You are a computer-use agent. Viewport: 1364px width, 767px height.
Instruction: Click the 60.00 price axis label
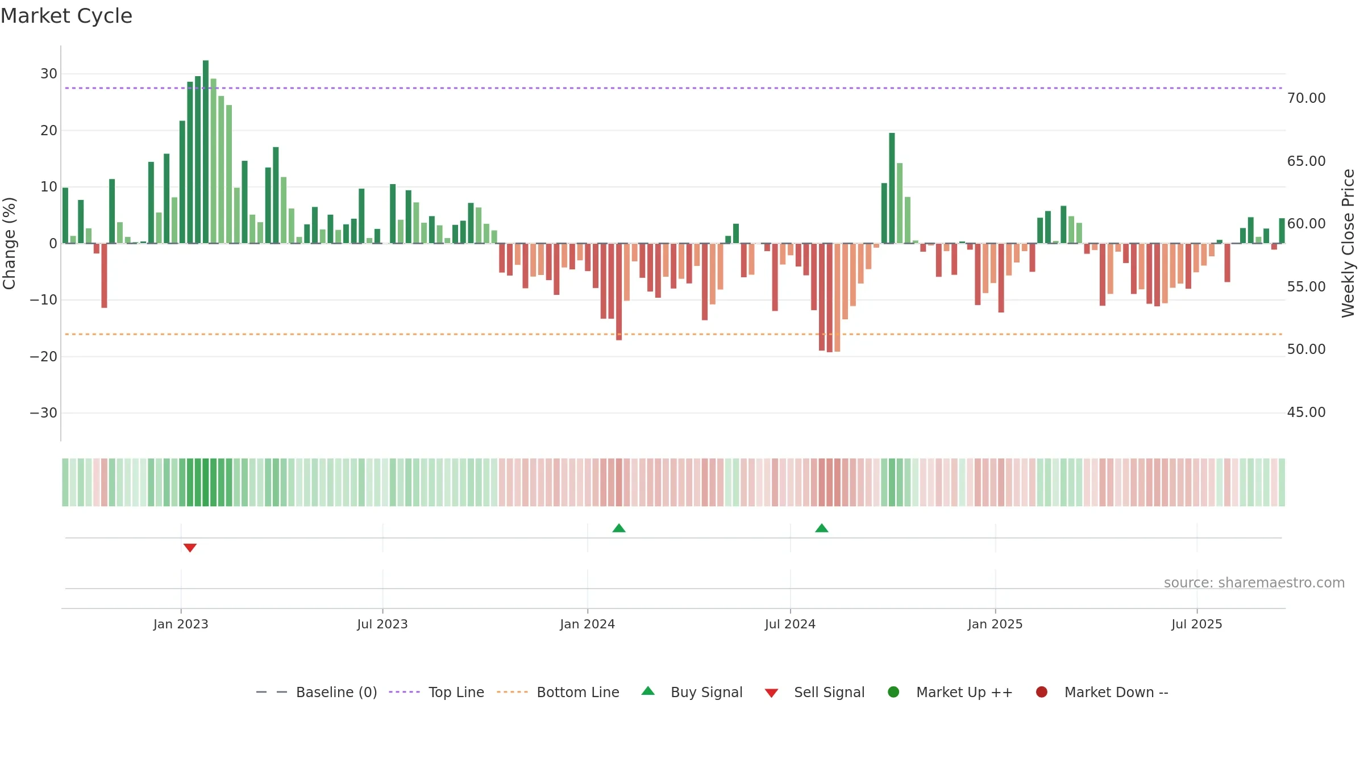click(x=1306, y=224)
